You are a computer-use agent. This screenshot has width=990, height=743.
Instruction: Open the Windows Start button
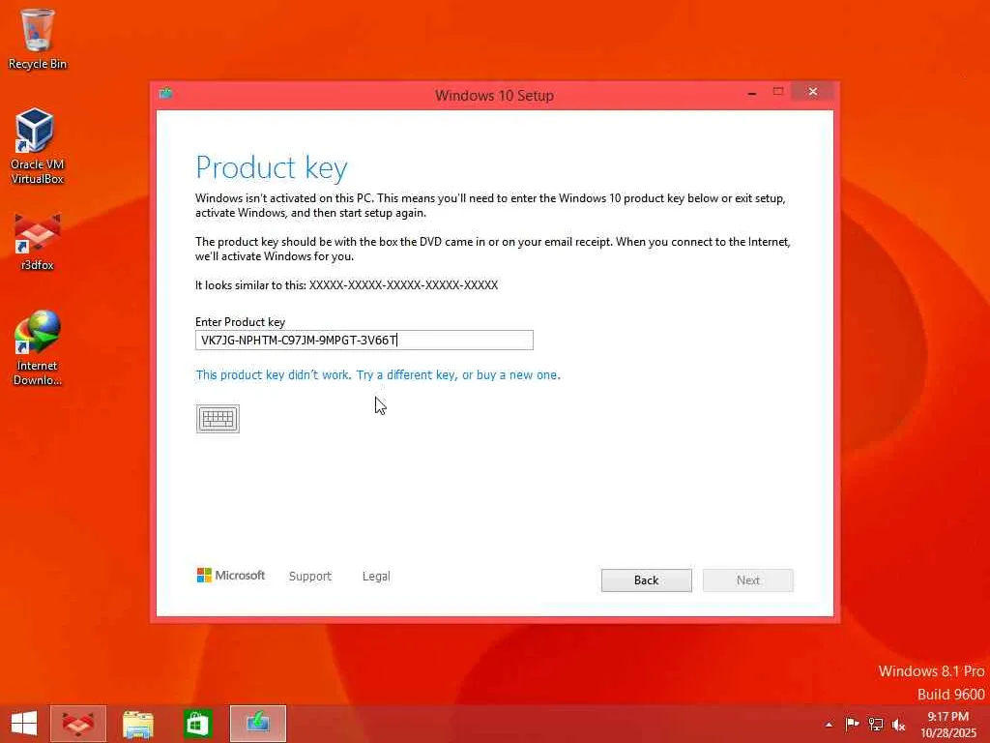pyautogui.click(x=24, y=724)
